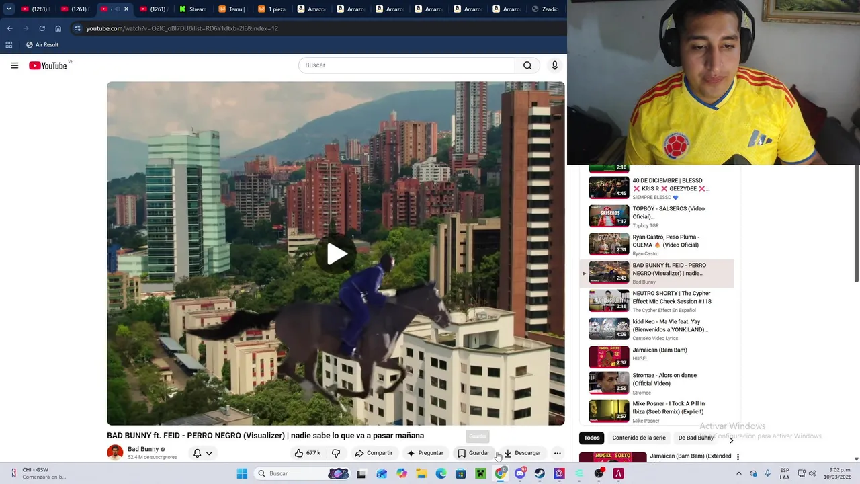Click the search magnifier button
Image resolution: width=860 pixels, height=484 pixels.
tap(527, 65)
